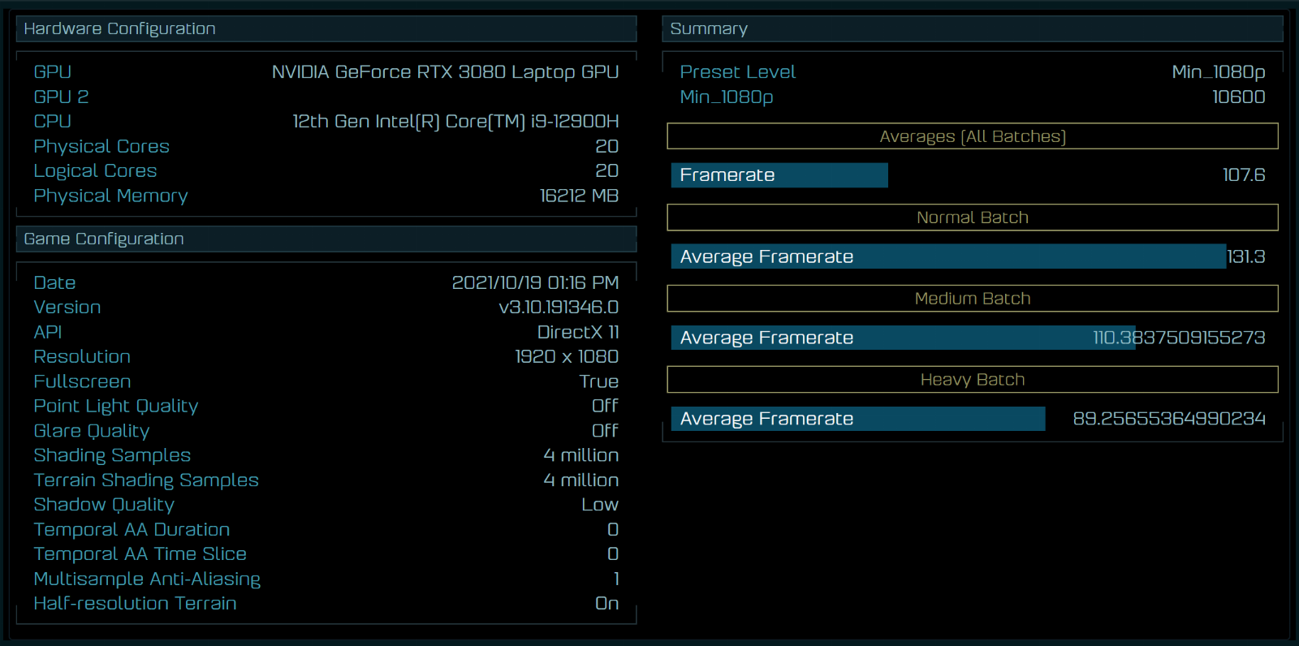1299x646 pixels.
Task: Click the Summary header
Action: 973,28
